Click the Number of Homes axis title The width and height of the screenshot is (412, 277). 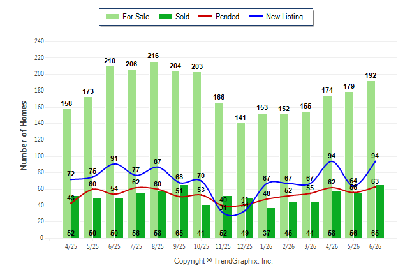24,136
